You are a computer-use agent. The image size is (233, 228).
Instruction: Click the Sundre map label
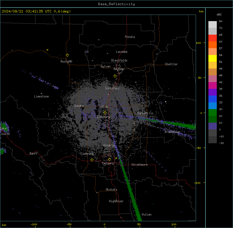coord(79,106)
